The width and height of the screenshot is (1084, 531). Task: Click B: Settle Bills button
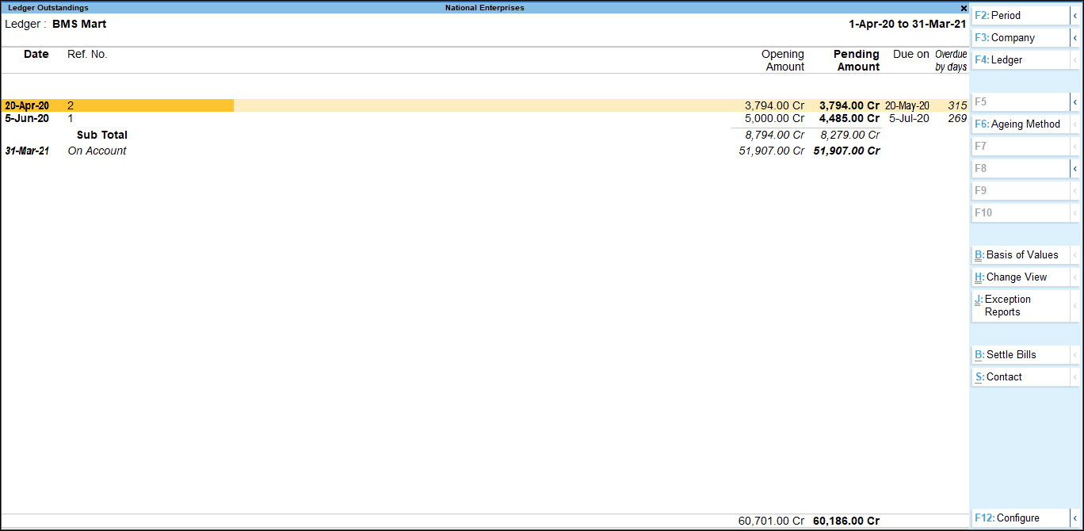1020,355
